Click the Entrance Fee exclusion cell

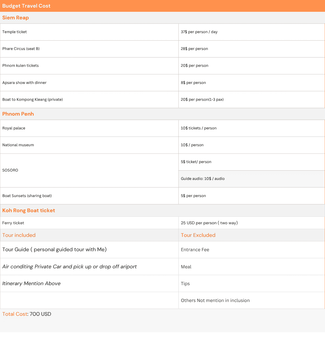(195, 250)
